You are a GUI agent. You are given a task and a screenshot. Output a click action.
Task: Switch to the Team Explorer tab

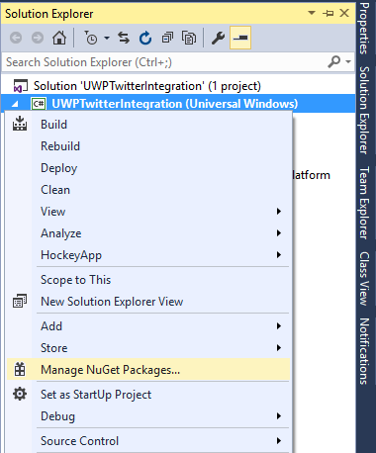[x=364, y=203]
